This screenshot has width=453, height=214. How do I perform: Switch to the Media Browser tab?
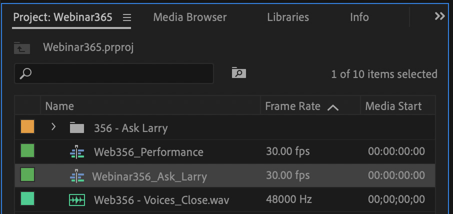click(x=189, y=17)
